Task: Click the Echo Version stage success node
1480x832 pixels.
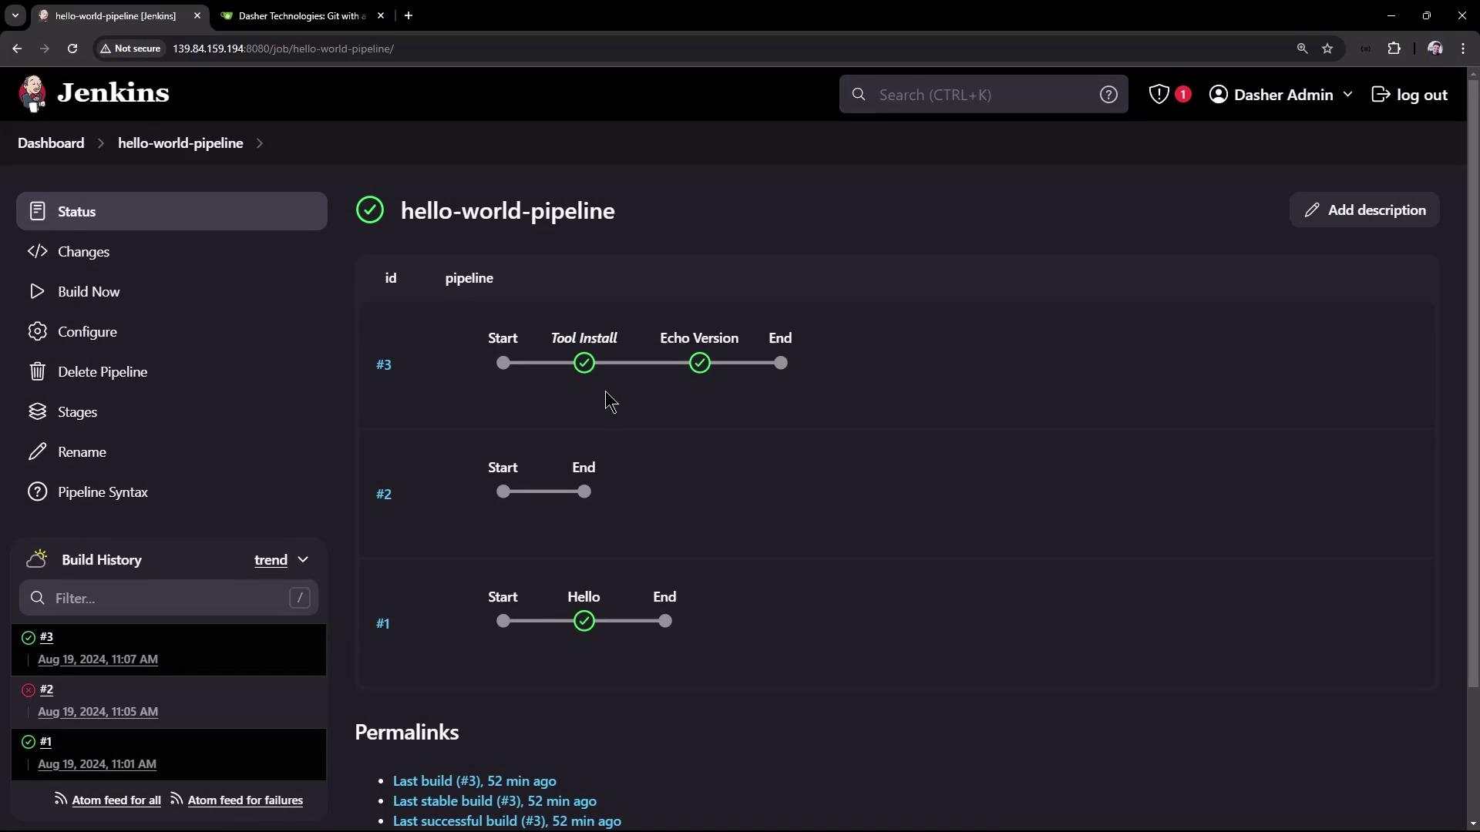Action: [x=699, y=363]
